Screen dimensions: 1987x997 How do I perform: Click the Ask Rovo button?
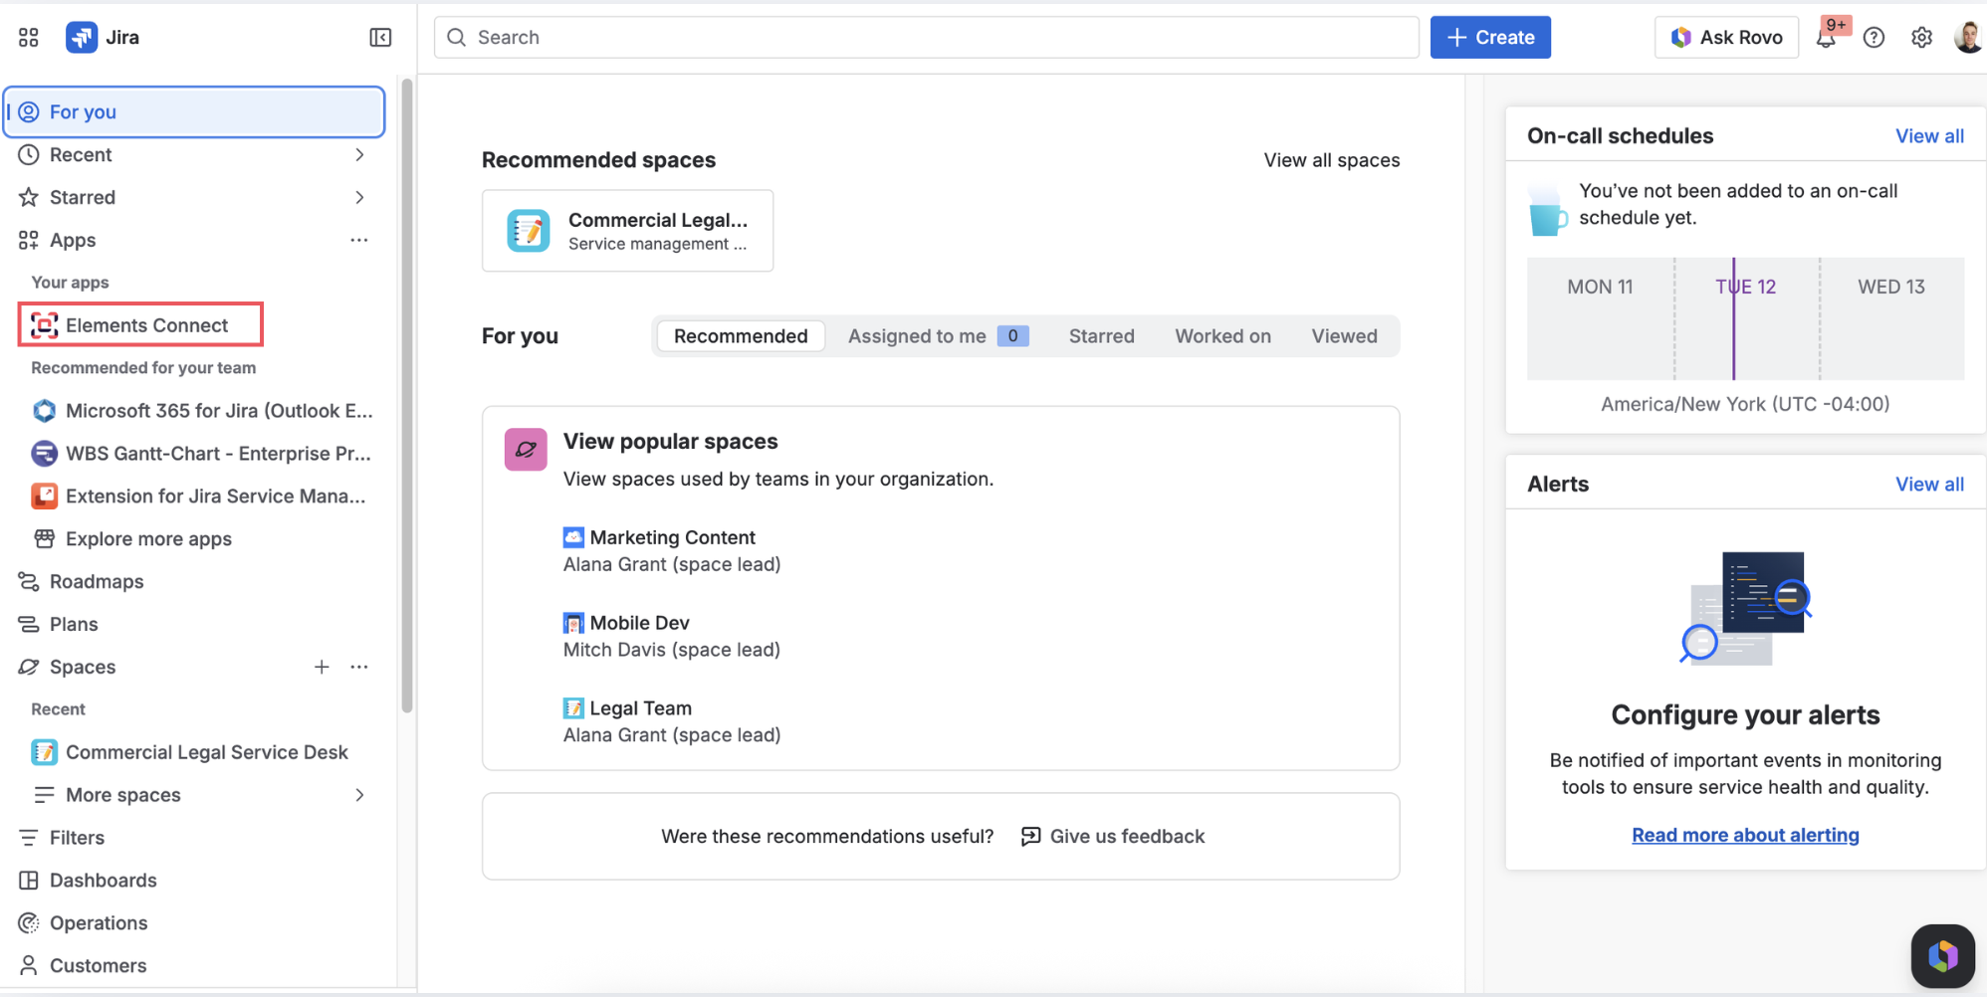[1726, 38]
